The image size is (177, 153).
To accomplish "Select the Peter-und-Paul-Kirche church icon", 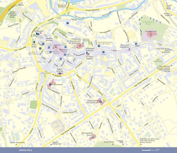I will [x=130, y=49].
